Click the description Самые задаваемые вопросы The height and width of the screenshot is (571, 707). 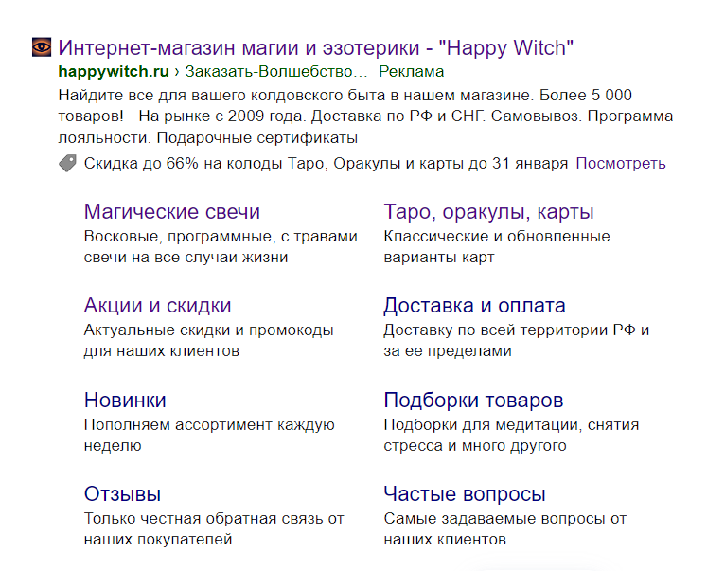pyautogui.click(x=505, y=528)
